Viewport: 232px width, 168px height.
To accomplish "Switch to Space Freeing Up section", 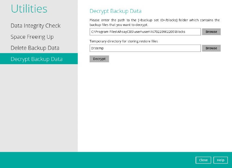I will coord(32,37).
